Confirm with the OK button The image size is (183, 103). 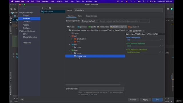[157, 100]
